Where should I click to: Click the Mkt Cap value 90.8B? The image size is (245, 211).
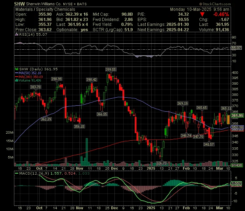tap(127, 14)
